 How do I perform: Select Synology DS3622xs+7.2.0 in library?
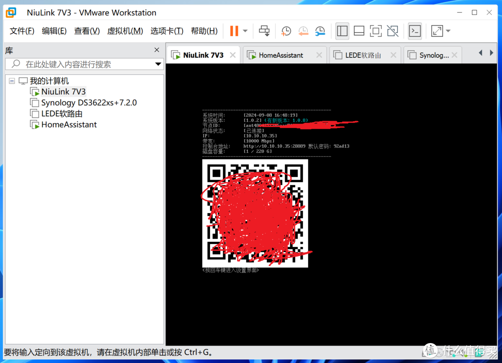point(89,103)
